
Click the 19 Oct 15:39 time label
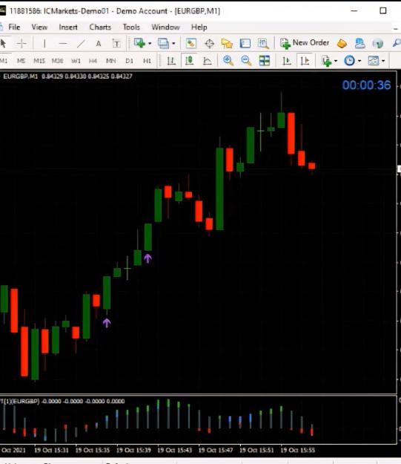coord(133,450)
